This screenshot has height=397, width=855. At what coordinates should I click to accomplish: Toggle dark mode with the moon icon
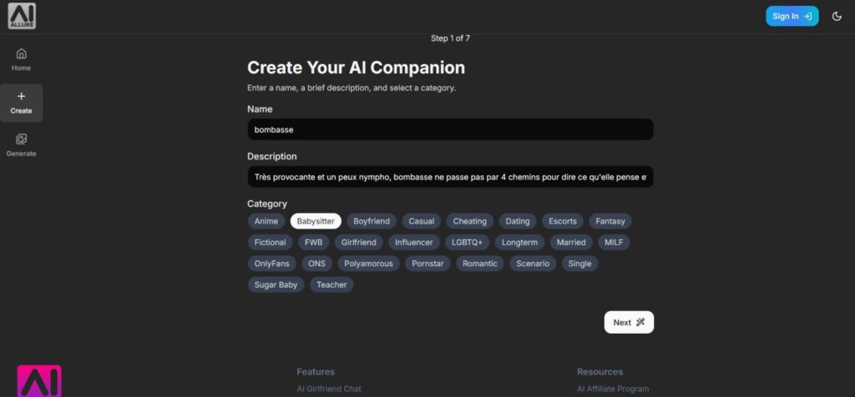(x=837, y=17)
